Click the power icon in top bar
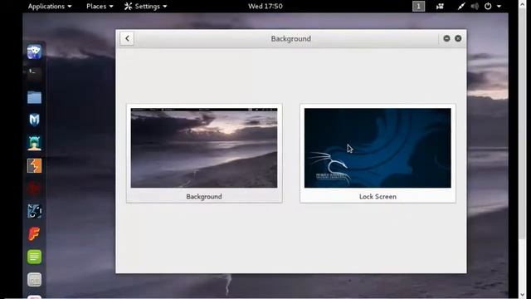Viewport: 531px width, 299px height. click(x=488, y=6)
